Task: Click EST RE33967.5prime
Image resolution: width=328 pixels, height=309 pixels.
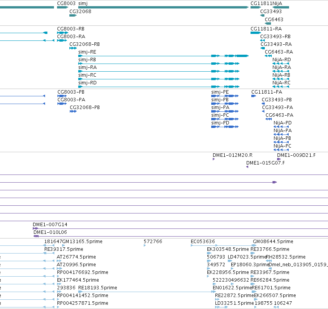Action: pos(270,273)
